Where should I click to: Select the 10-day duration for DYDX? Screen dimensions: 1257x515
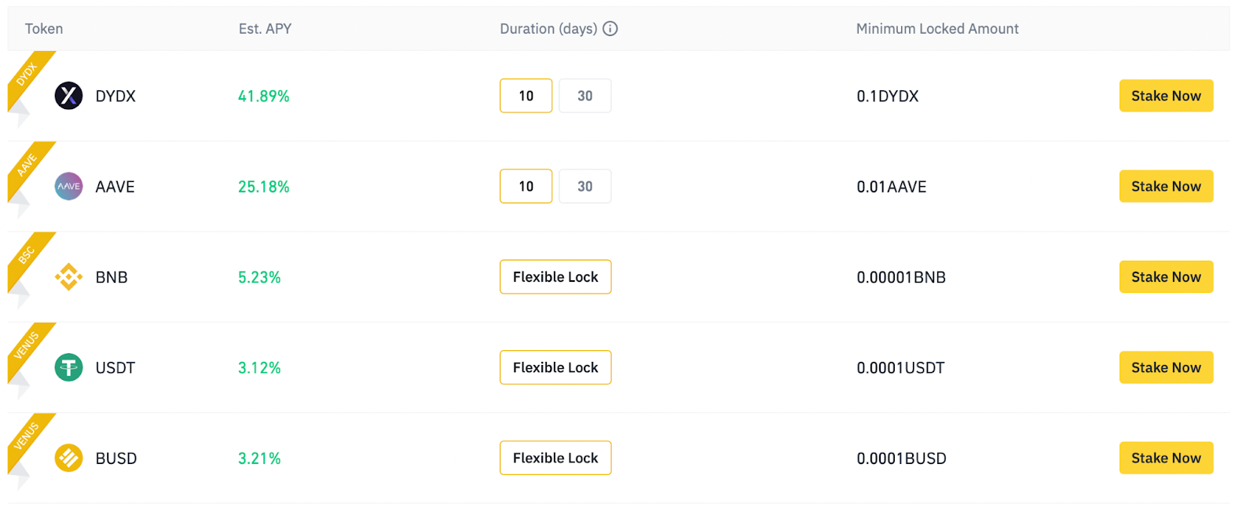[526, 95]
